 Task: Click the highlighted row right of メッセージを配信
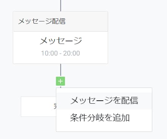point(145,101)
